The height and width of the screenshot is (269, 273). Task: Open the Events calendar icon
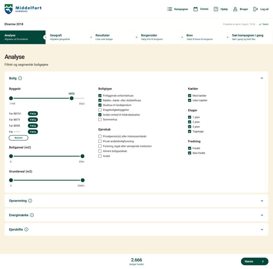tap(195, 9)
